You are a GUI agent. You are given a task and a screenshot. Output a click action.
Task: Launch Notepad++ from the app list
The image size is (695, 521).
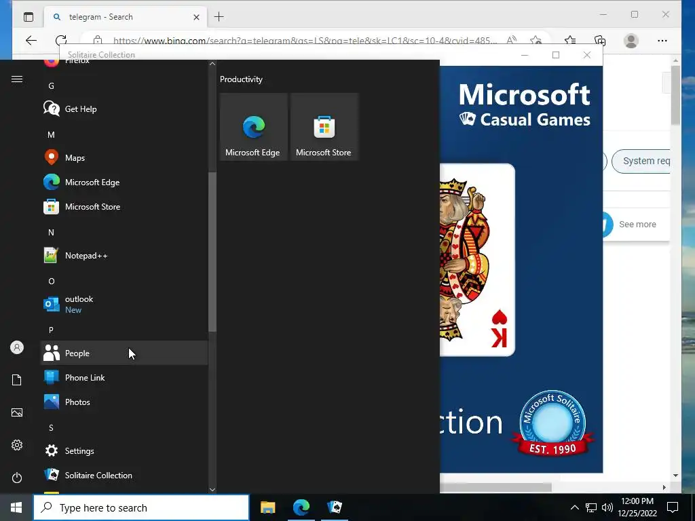[x=124, y=256]
